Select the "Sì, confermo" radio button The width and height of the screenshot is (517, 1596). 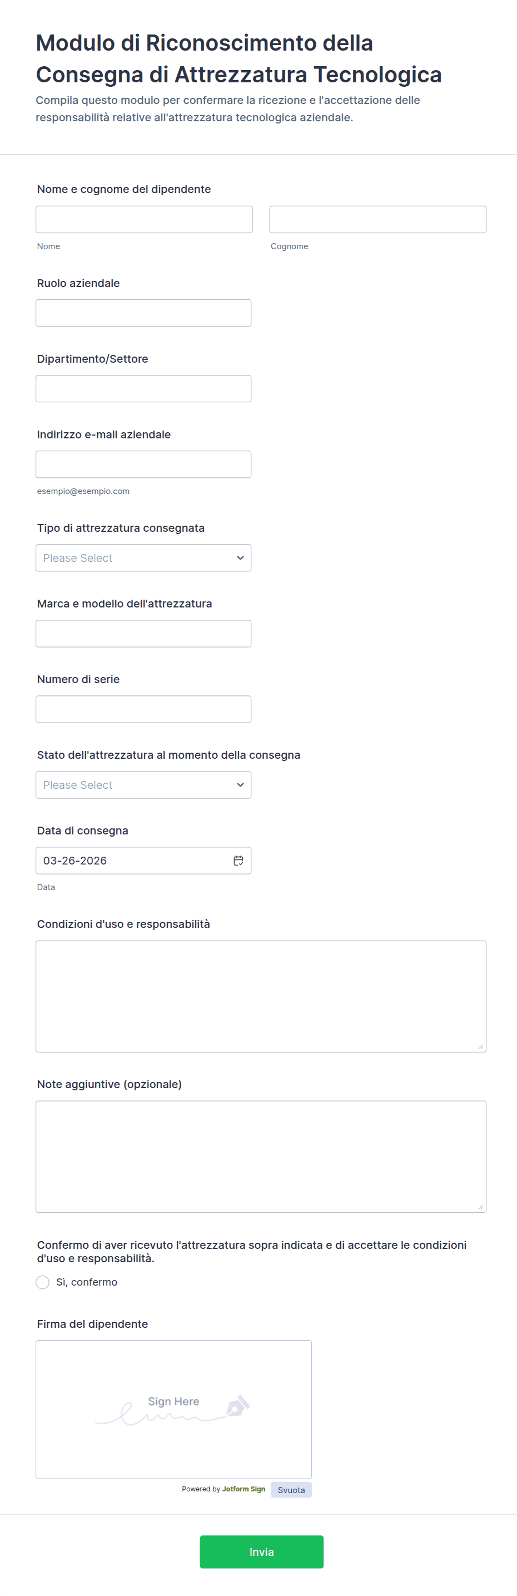[43, 1282]
